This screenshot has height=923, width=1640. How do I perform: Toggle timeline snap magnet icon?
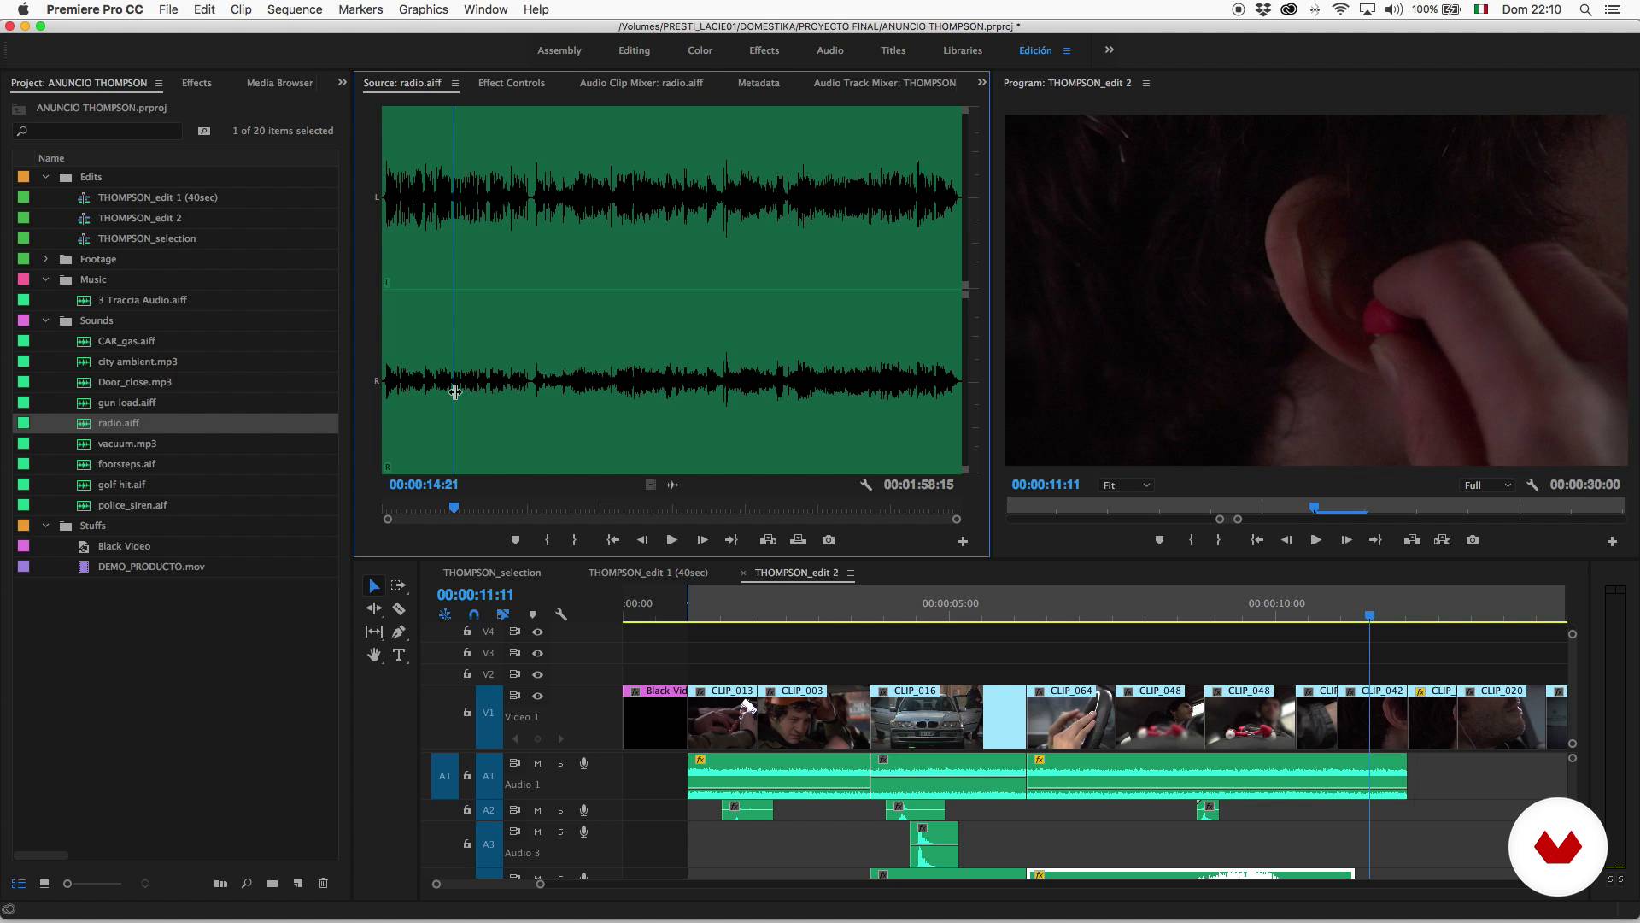coord(474,614)
